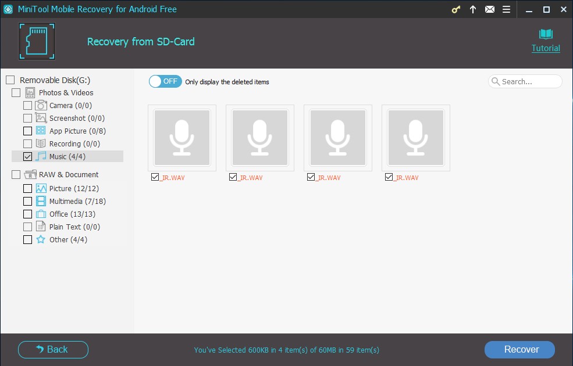Click the RAW & Document folder icon
The height and width of the screenshot is (366, 573).
[30, 175]
